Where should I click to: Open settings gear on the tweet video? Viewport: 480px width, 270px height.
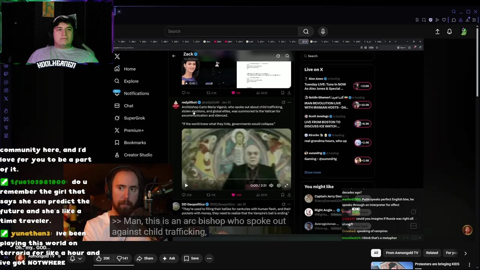[x=279, y=185]
